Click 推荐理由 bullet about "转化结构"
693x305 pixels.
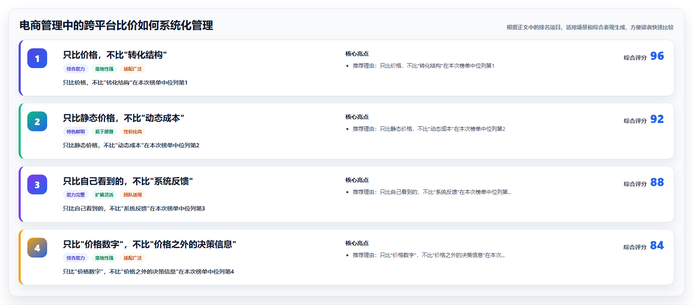[424, 66]
